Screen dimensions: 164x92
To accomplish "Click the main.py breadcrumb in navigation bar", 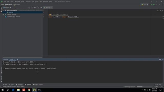I will pyautogui.click(x=17, y=5).
